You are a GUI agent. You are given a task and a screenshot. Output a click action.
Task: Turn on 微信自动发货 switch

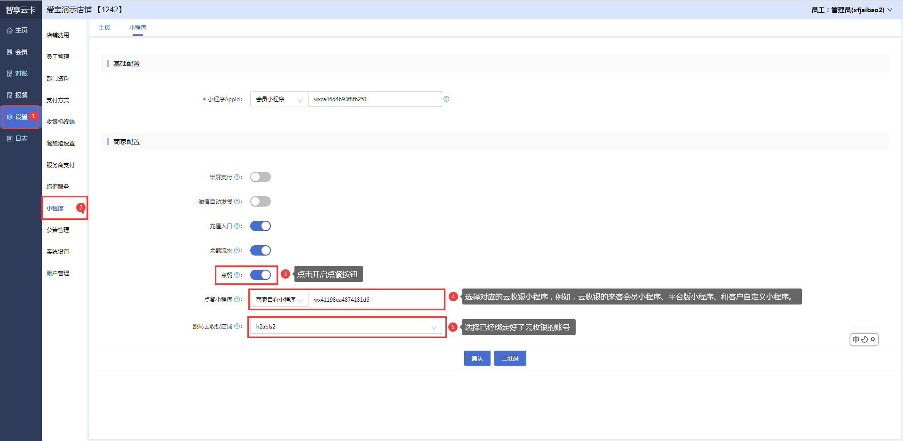click(260, 201)
